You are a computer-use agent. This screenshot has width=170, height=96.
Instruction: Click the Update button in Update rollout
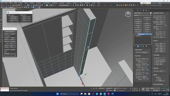[160, 81]
